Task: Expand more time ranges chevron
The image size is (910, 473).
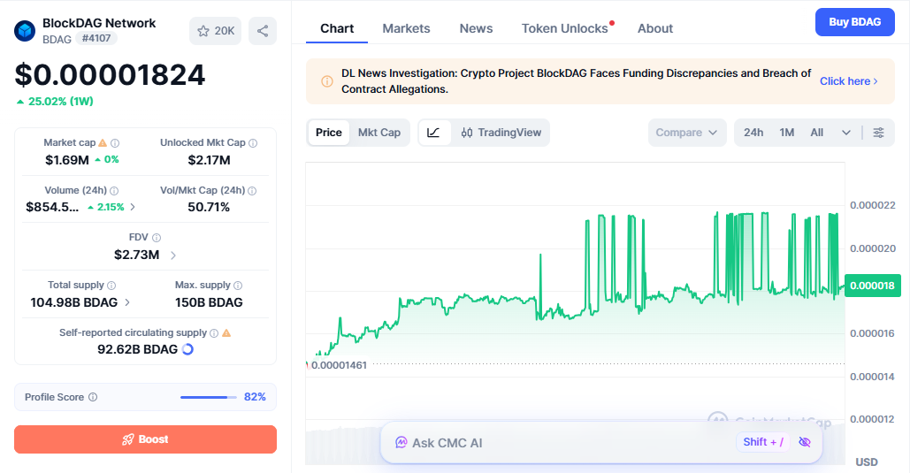Action: click(x=846, y=133)
